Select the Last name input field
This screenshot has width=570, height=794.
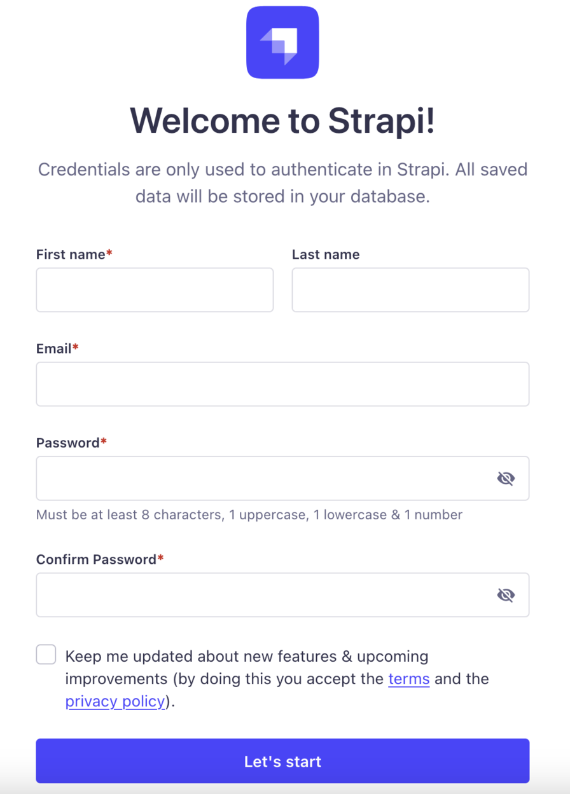tap(410, 289)
